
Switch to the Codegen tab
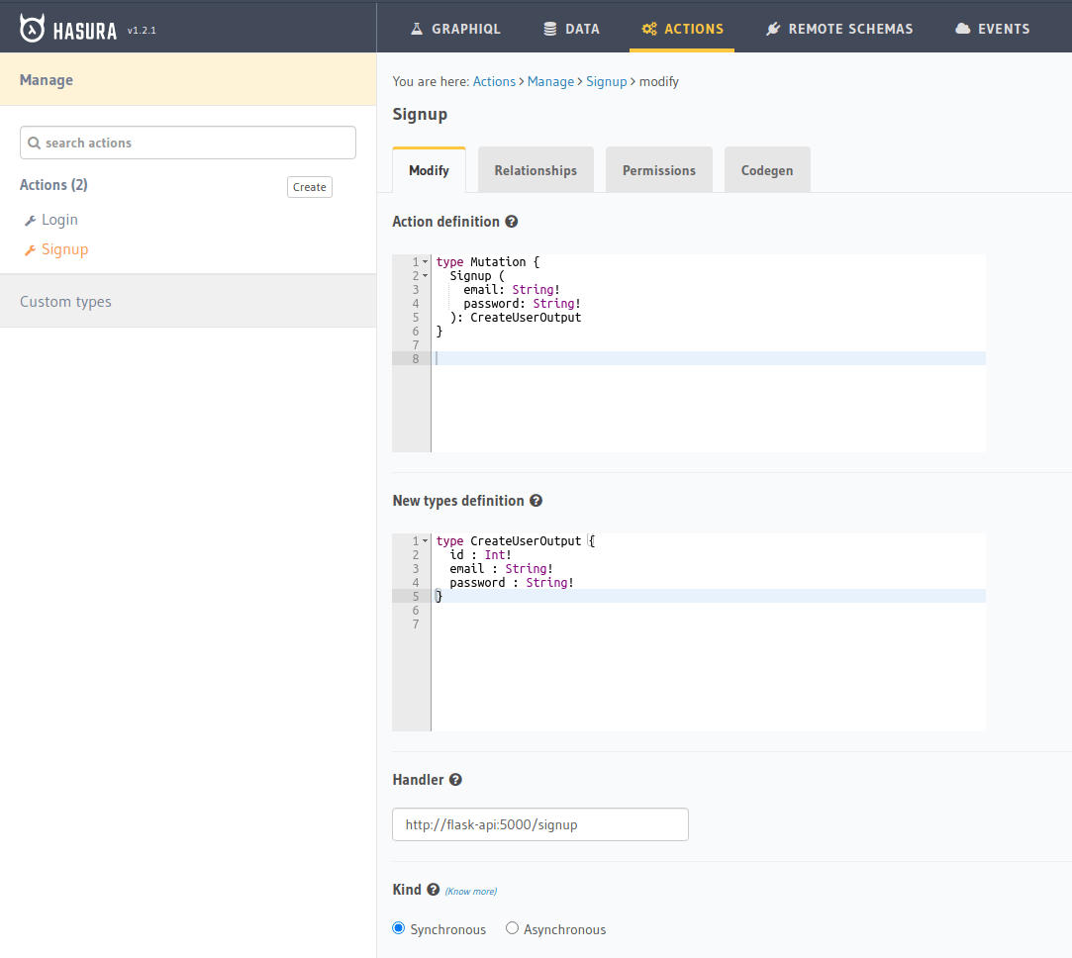pyautogui.click(x=767, y=169)
